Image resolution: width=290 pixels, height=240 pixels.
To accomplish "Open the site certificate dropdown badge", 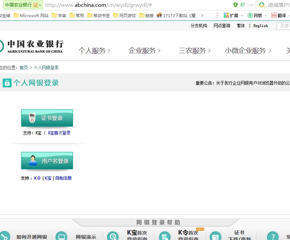I will [23, 5].
